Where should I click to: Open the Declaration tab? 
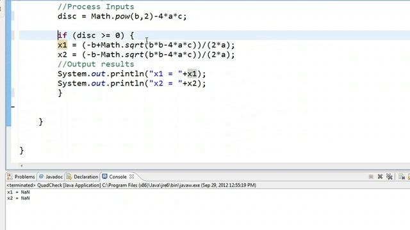[x=83, y=176]
